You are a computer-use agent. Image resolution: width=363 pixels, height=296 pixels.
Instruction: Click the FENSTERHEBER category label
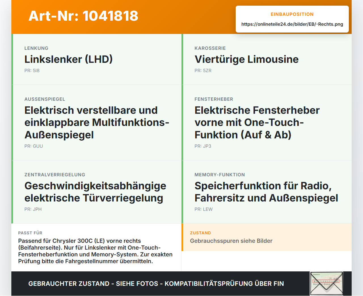click(x=214, y=99)
